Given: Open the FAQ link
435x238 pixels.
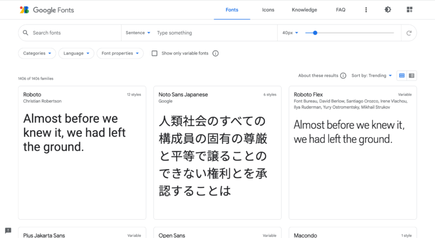Looking at the screenshot, I should click(341, 10).
